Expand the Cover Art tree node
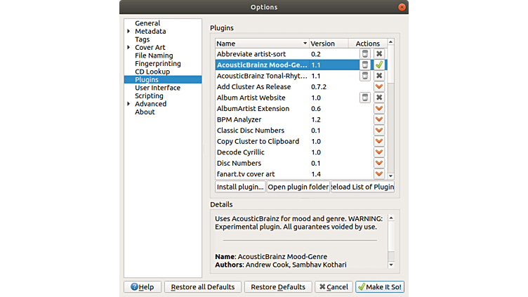The width and height of the screenshot is (528, 297). click(128, 48)
